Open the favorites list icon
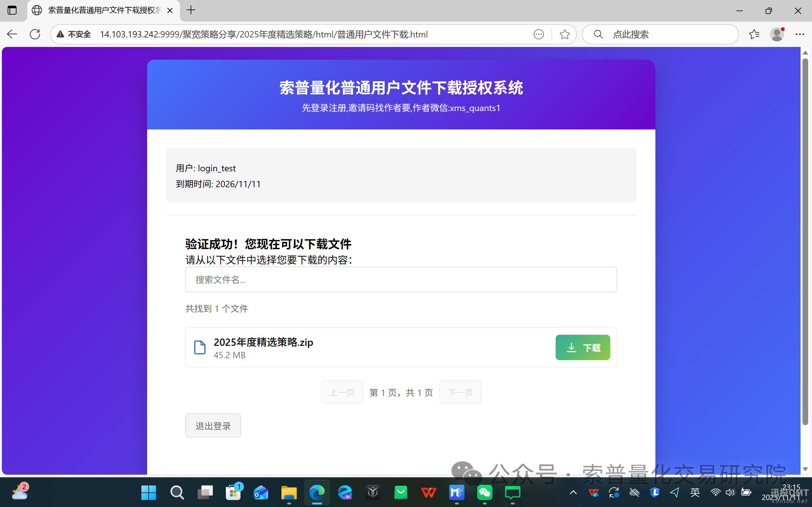The image size is (812, 507). (x=754, y=34)
